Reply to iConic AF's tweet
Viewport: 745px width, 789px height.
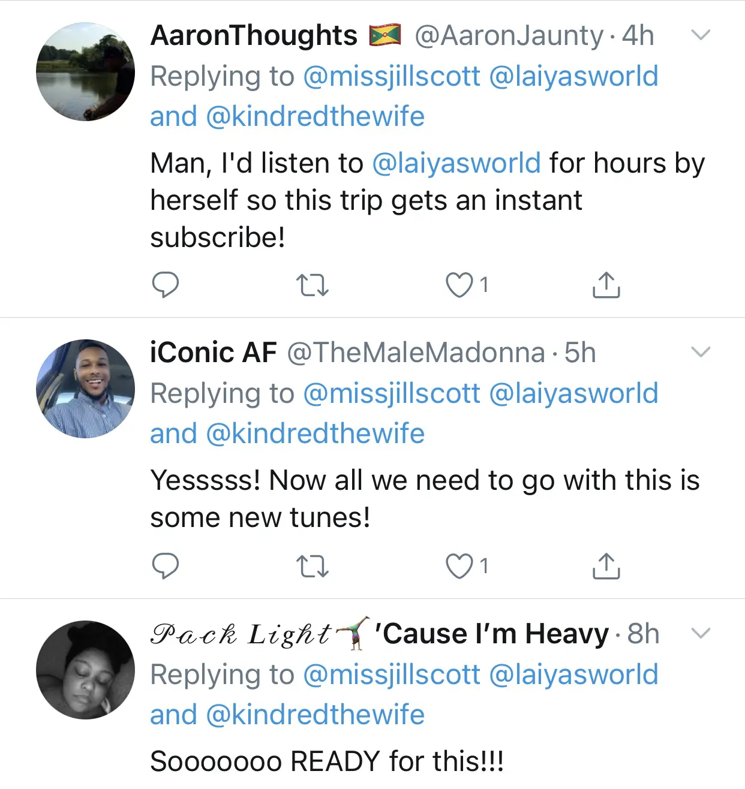[165, 566]
